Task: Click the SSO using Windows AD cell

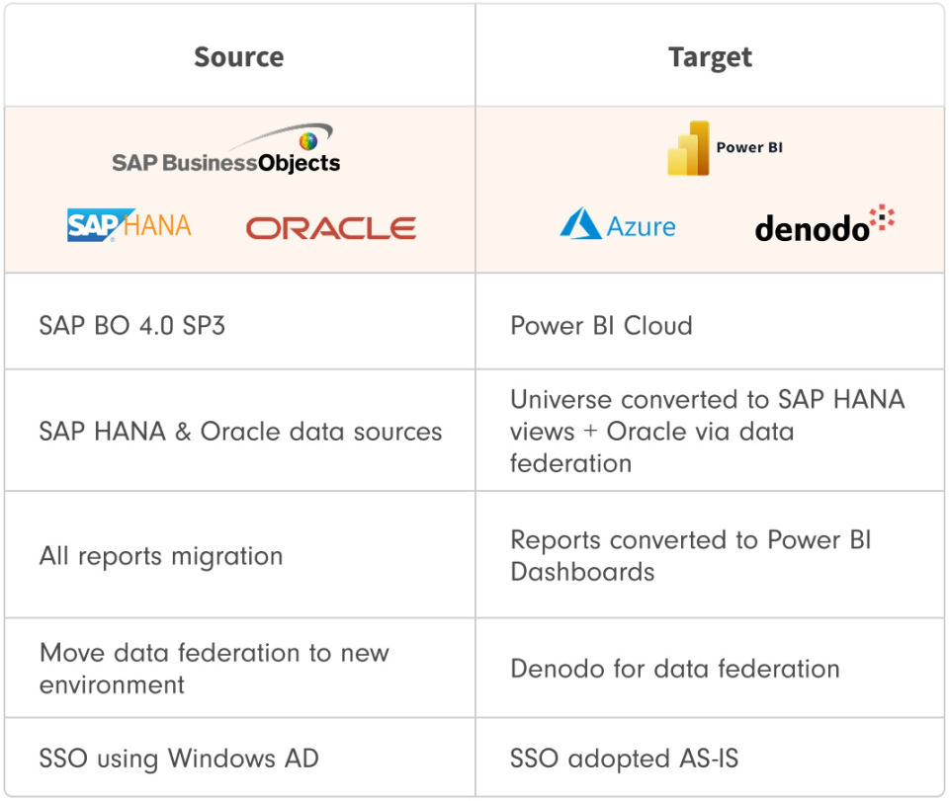Action: 179,758
